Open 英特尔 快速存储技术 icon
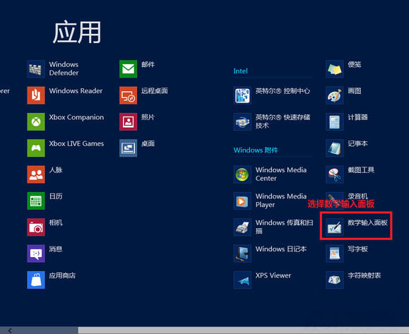 click(x=242, y=121)
